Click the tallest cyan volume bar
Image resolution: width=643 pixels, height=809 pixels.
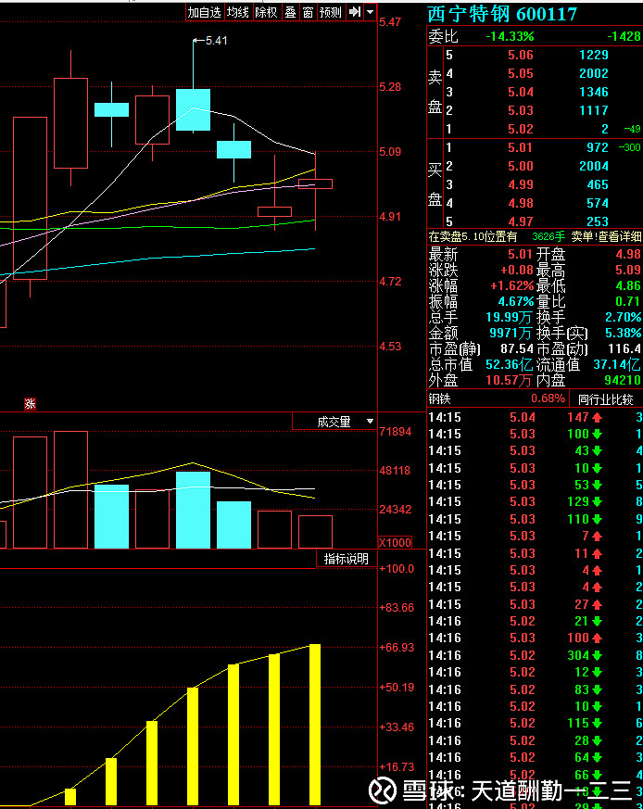[194, 510]
